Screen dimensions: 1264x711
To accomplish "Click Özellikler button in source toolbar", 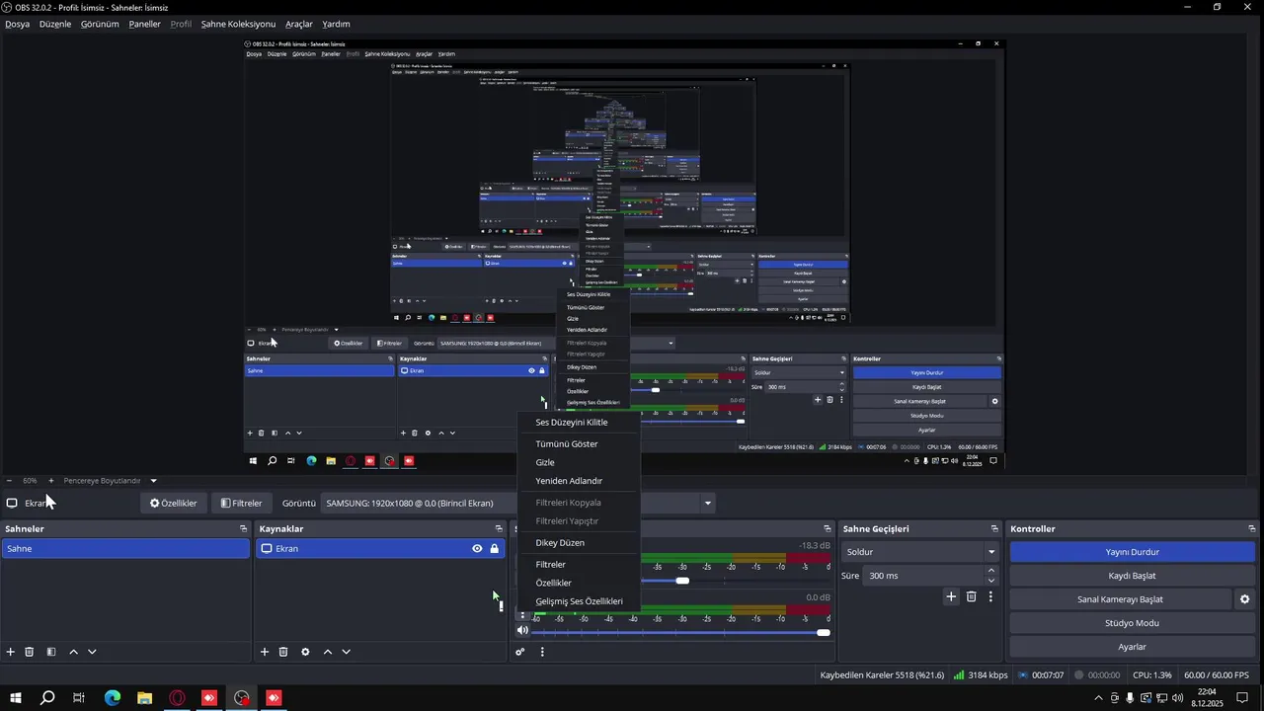I will (173, 503).
